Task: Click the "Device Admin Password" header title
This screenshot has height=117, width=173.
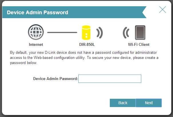Action: click(37, 13)
